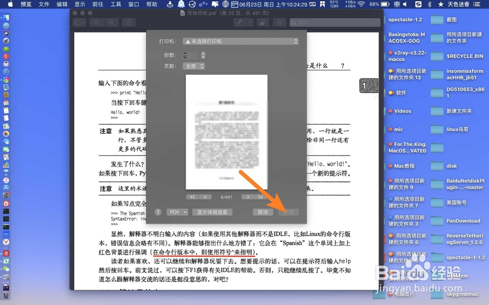Open the printer selection dropdown
Screen dimensions: 489x305
(241, 41)
